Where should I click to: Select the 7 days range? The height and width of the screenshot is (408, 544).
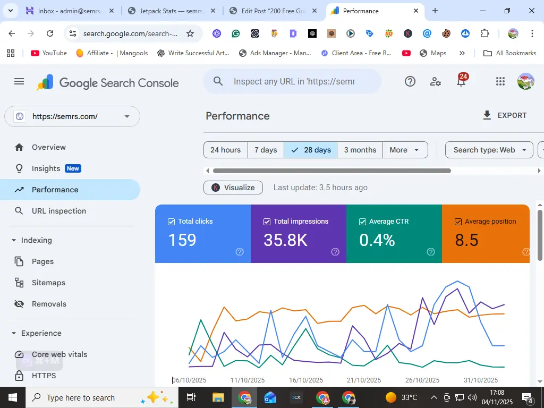(x=266, y=150)
